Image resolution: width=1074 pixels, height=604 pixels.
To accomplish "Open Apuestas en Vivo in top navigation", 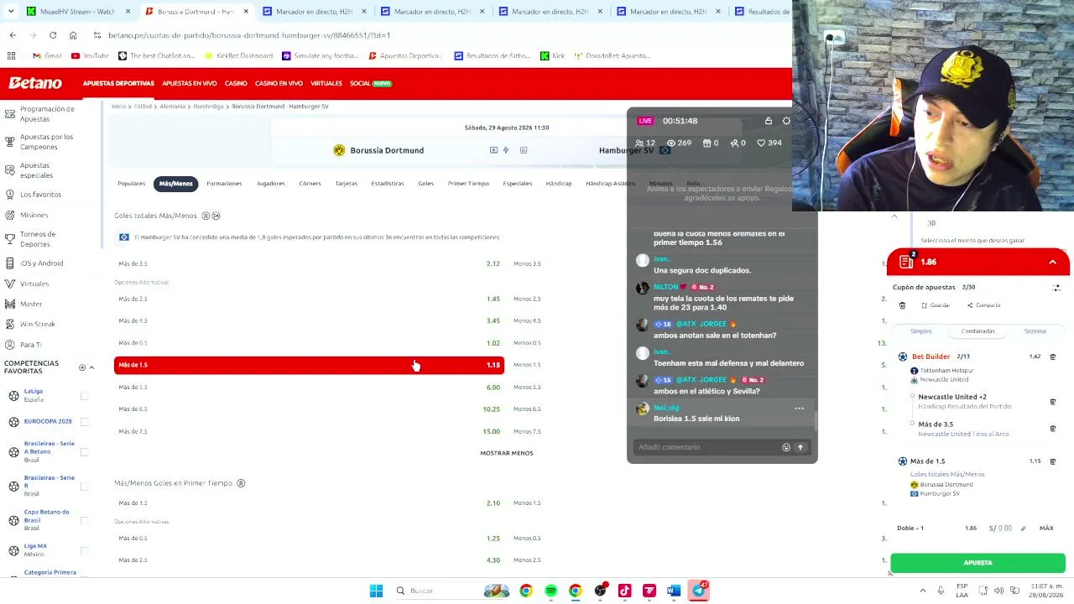I will tap(189, 84).
